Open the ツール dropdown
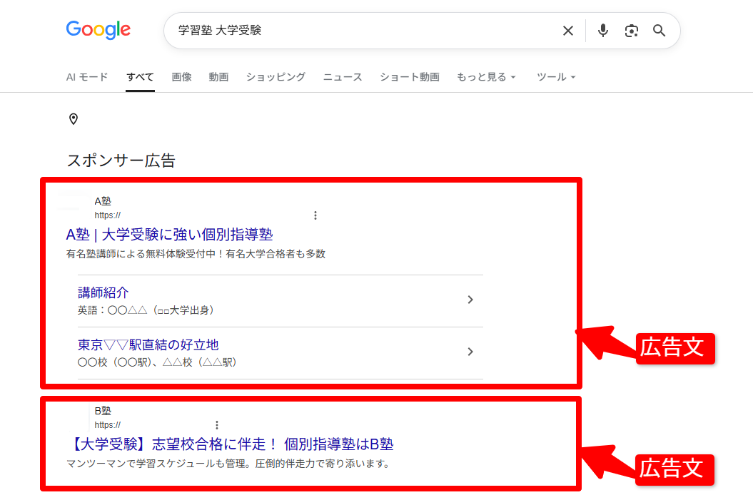753x495 pixels. click(556, 77)
